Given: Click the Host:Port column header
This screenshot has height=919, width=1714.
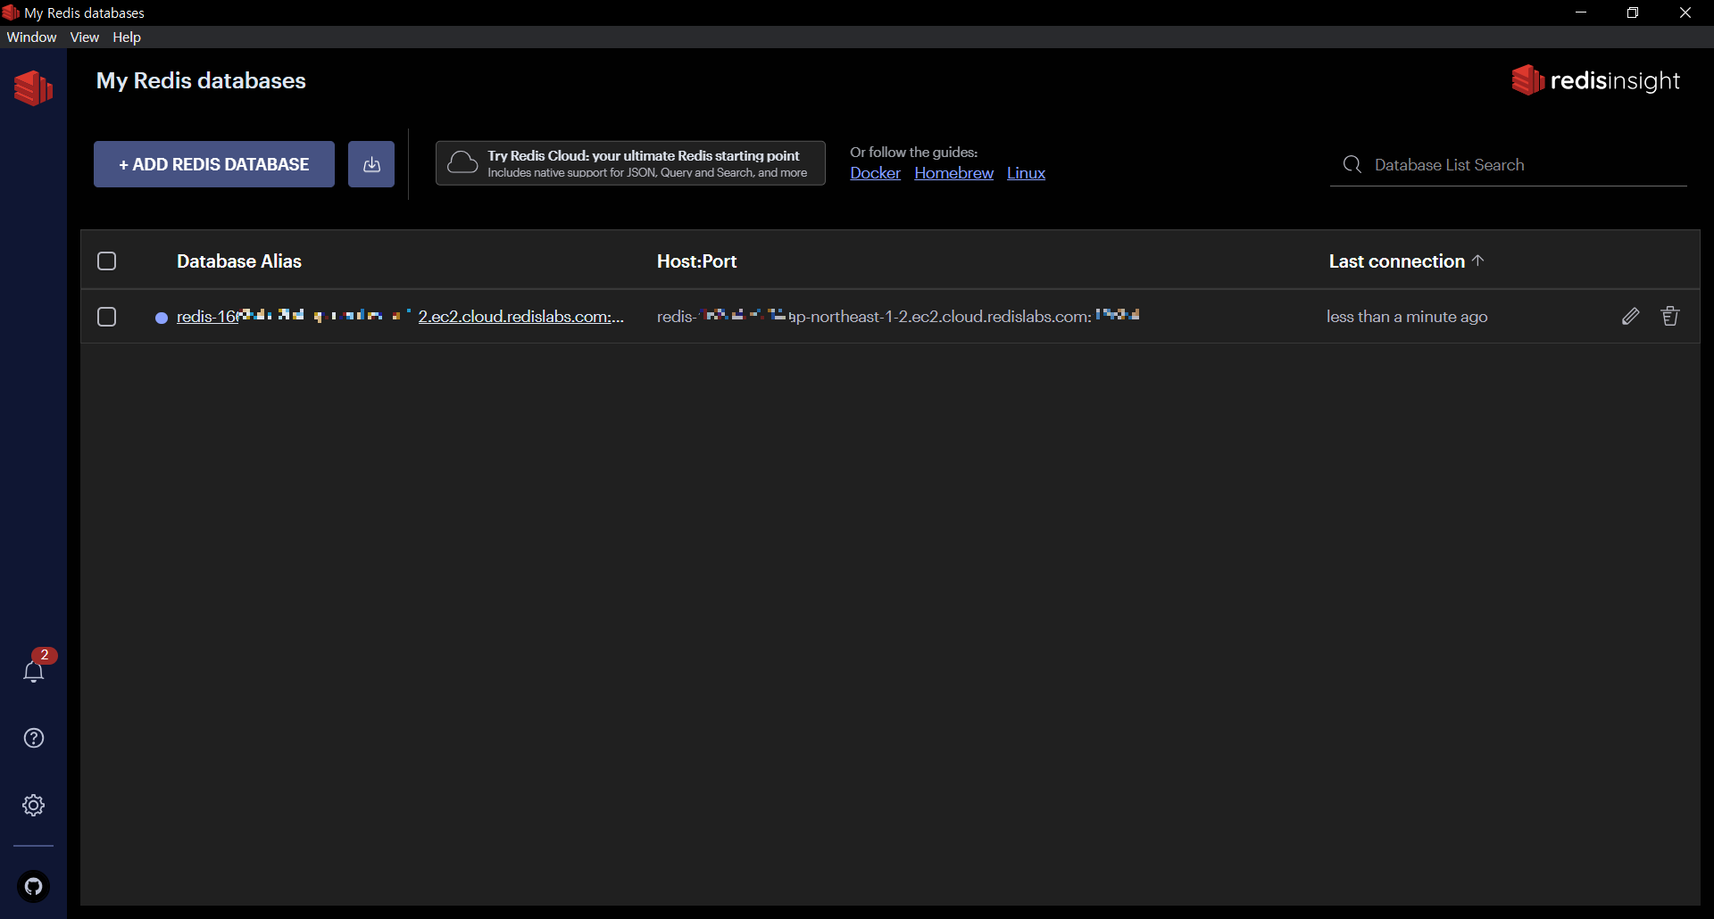Looking at the screenshot, I should [697, 261].
